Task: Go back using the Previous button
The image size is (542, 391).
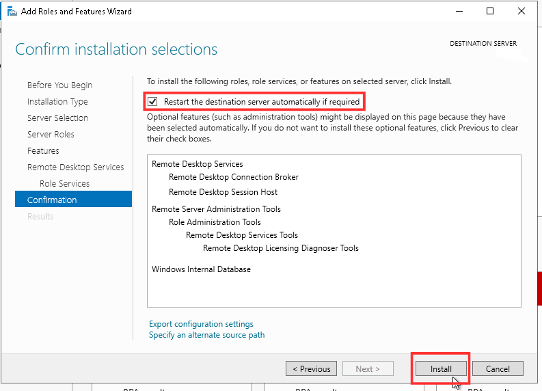Action: [x=312, y=369]
